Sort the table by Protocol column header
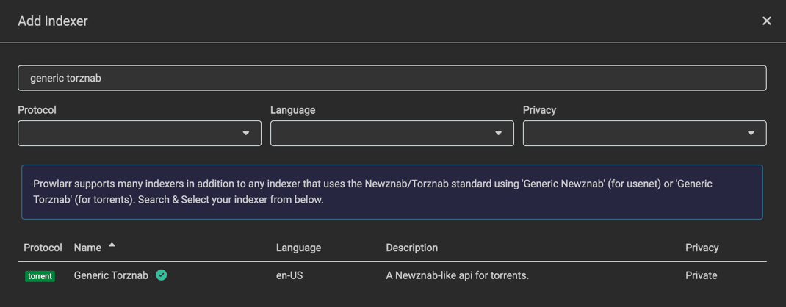 [43, 248]
